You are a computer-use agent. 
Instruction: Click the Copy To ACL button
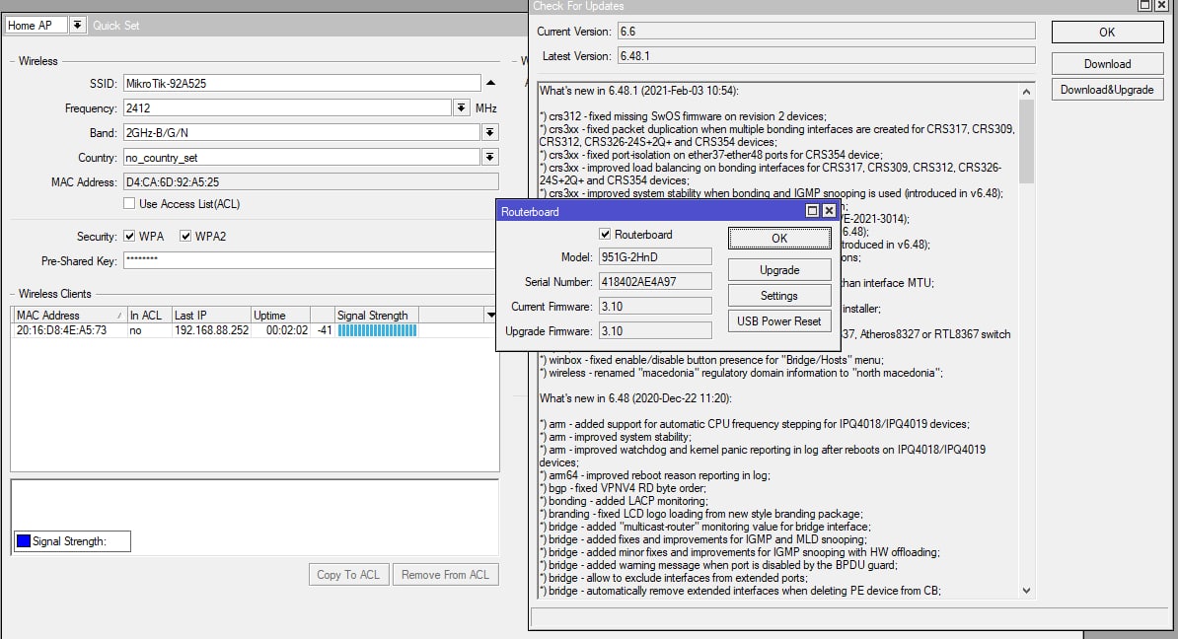tap(348, 575)
